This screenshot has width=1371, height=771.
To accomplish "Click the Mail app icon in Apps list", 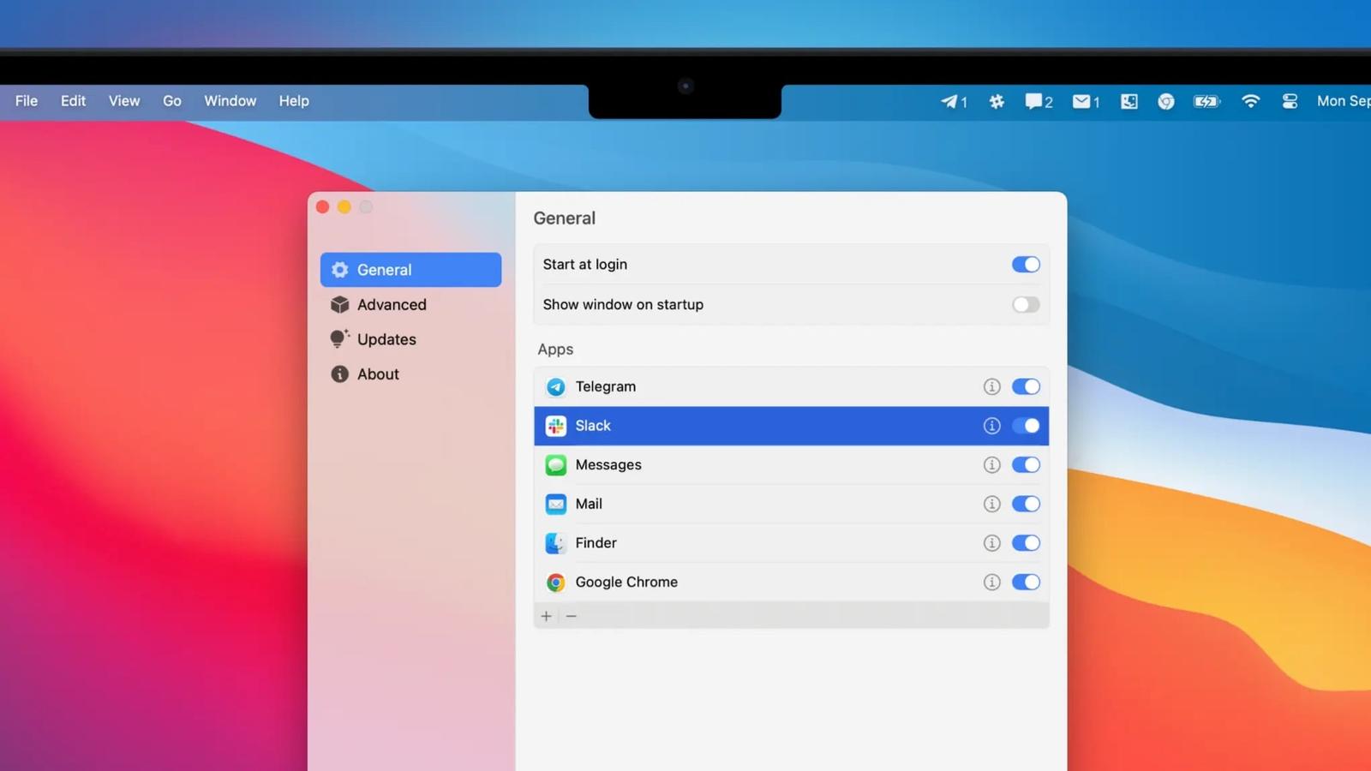I will (x=556, y=504).
